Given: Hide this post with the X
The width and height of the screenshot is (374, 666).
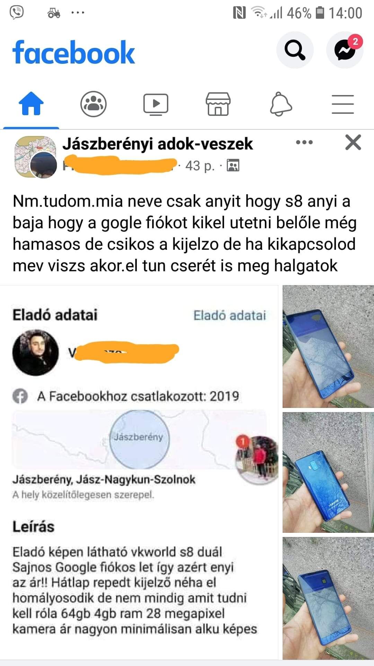Looking at the screenshot, I should click(x=353, y=142).
